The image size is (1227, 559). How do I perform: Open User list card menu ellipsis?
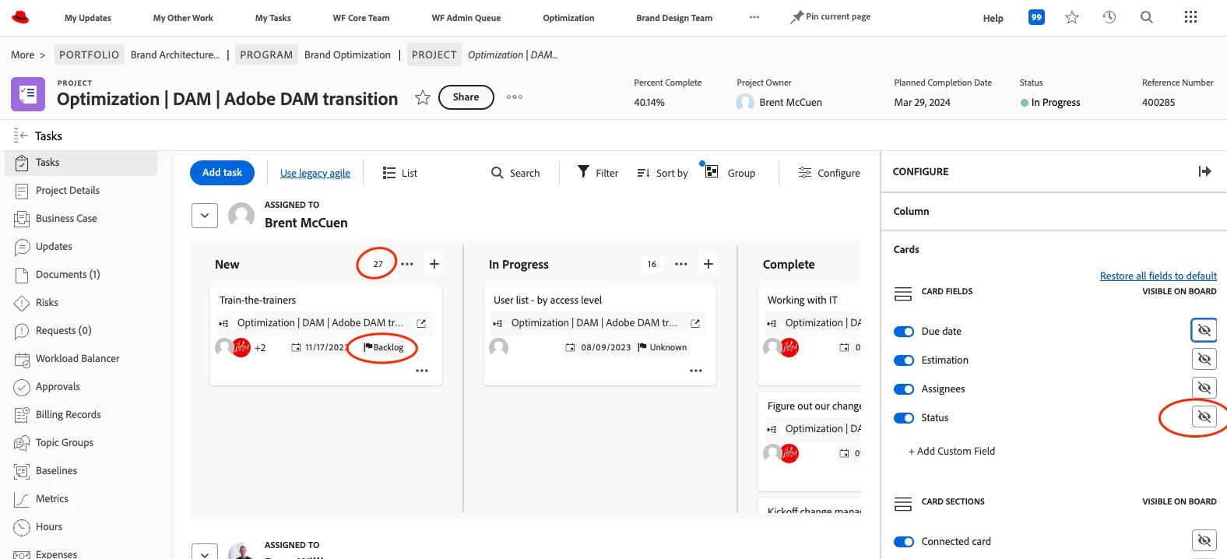tap(696, 371)
